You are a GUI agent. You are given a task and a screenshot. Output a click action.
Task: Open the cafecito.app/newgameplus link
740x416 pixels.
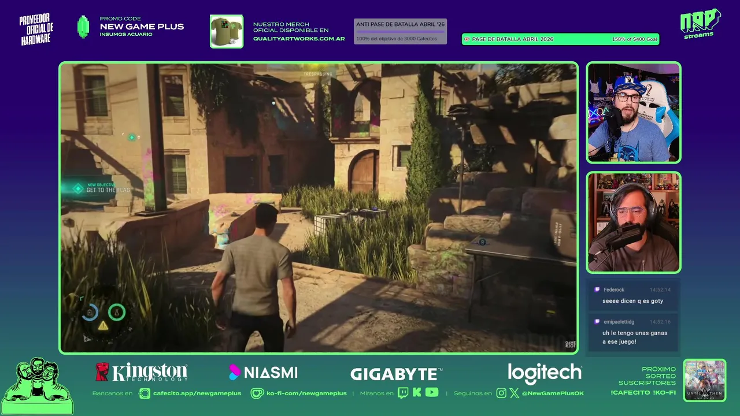[197, 393]
